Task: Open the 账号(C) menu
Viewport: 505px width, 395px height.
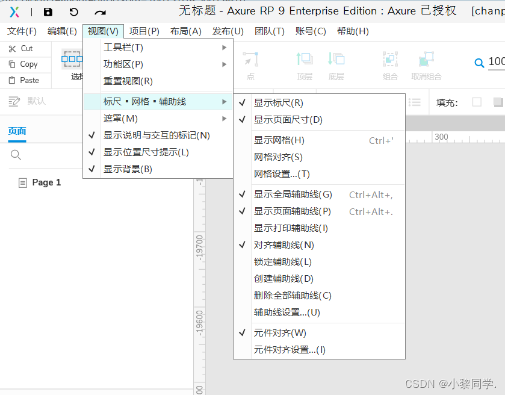Action: [311, 31]
